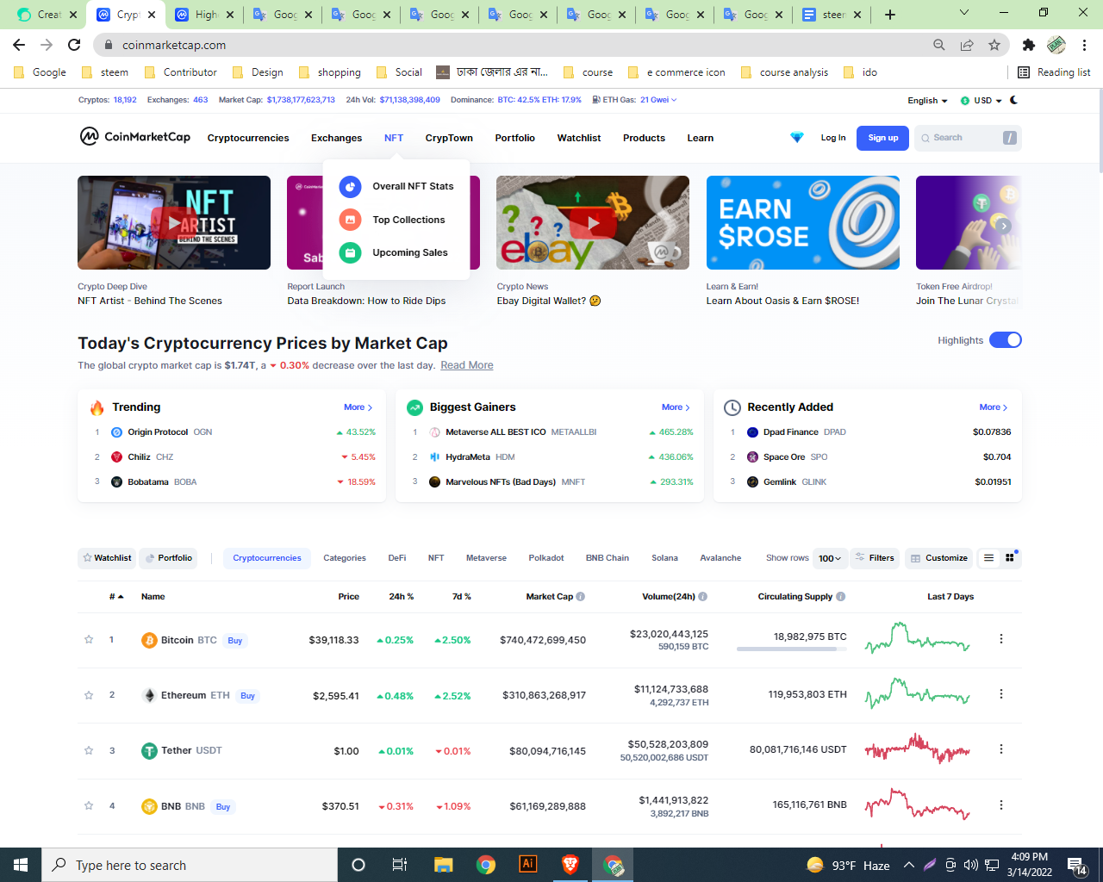Reload the page in browser

(x=74, y=45)
